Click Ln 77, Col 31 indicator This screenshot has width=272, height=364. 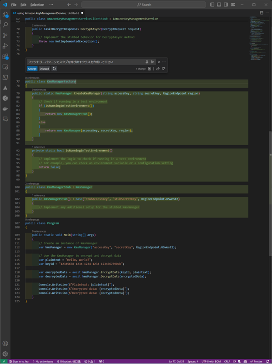(x=176, y=361)
